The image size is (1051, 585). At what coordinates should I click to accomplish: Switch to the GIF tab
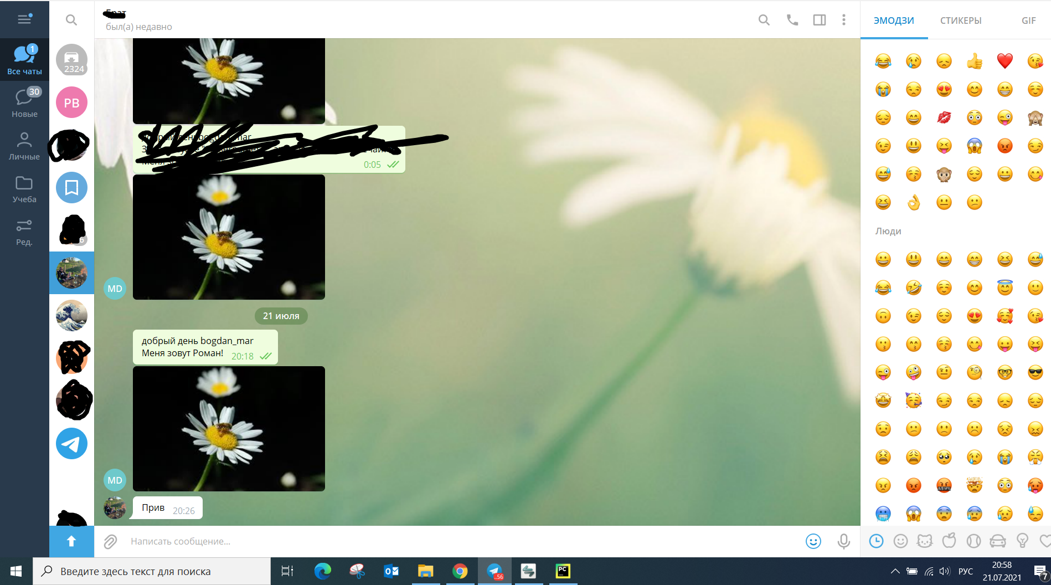[x=1028, y=20]
